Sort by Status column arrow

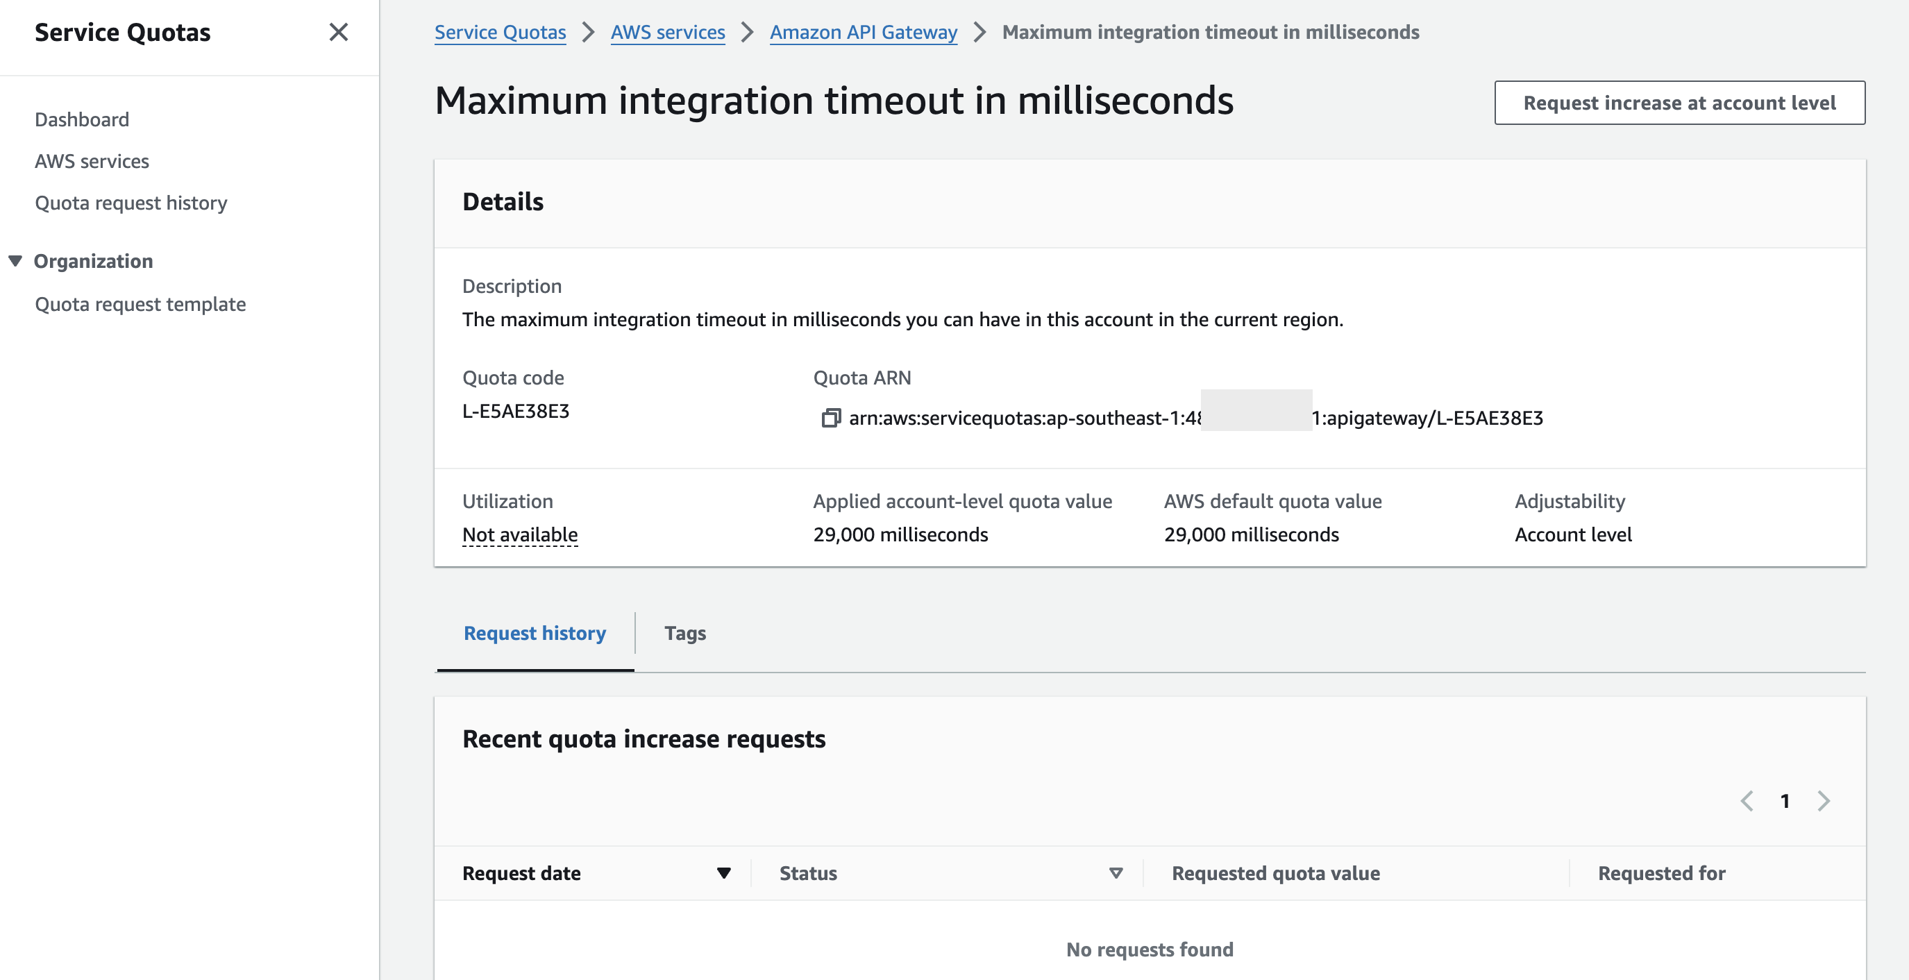click(1116, 872)
